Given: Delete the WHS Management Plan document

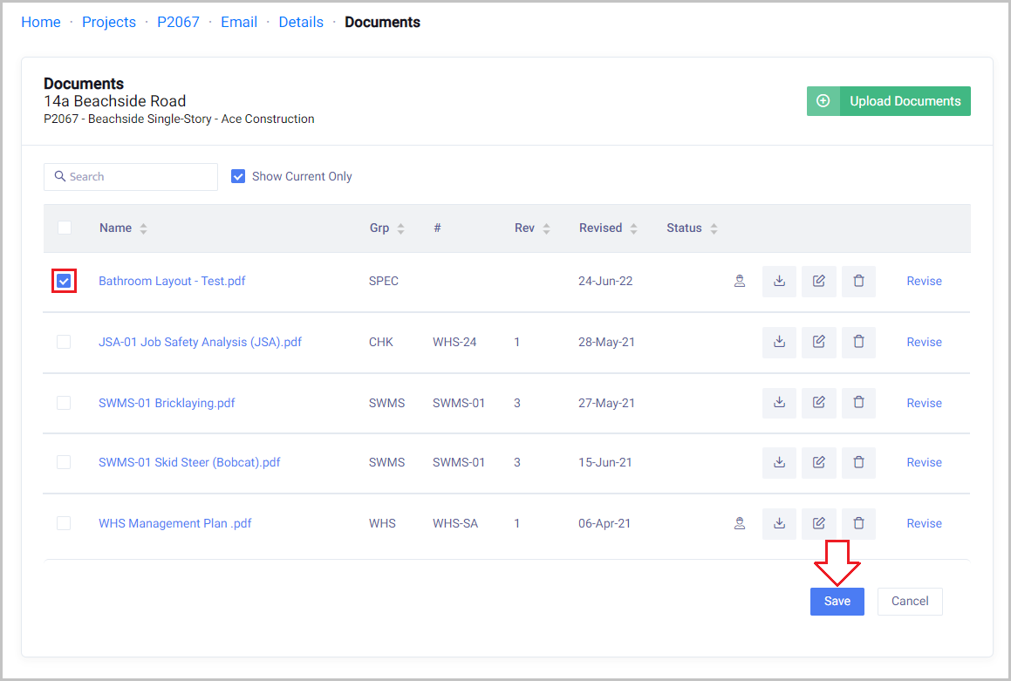Looking at the screenshot, I should 858,524.
